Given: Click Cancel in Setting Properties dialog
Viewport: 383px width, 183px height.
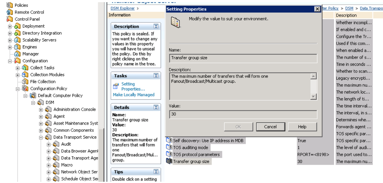Looking at the screenshot, I should click(x=270, y=127).
